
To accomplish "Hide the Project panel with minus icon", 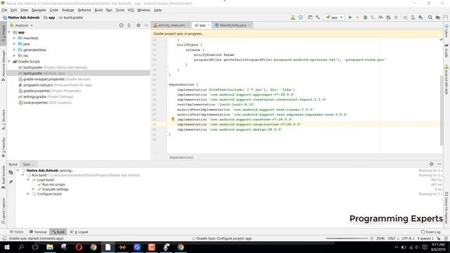I will (x=146, y=25).
